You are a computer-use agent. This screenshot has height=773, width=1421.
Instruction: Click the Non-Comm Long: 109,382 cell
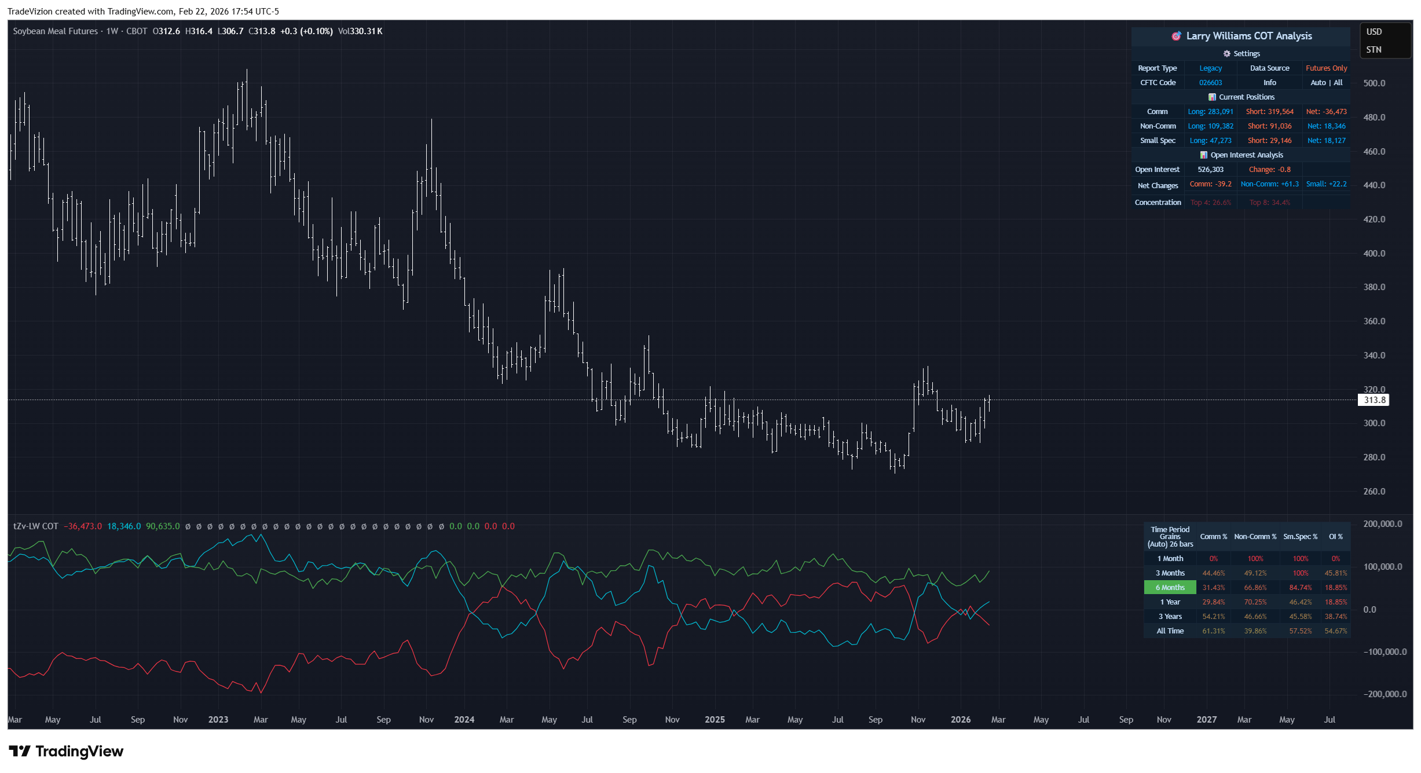[1210, 126]
